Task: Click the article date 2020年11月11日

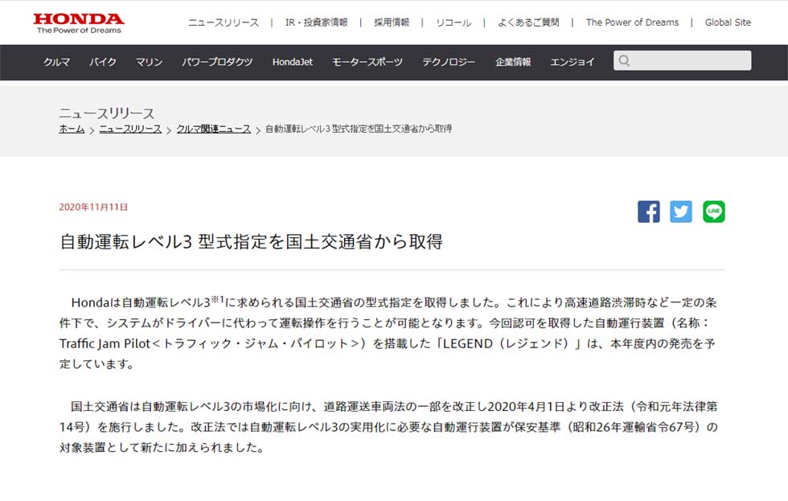Action: click(x=93, y=207)
